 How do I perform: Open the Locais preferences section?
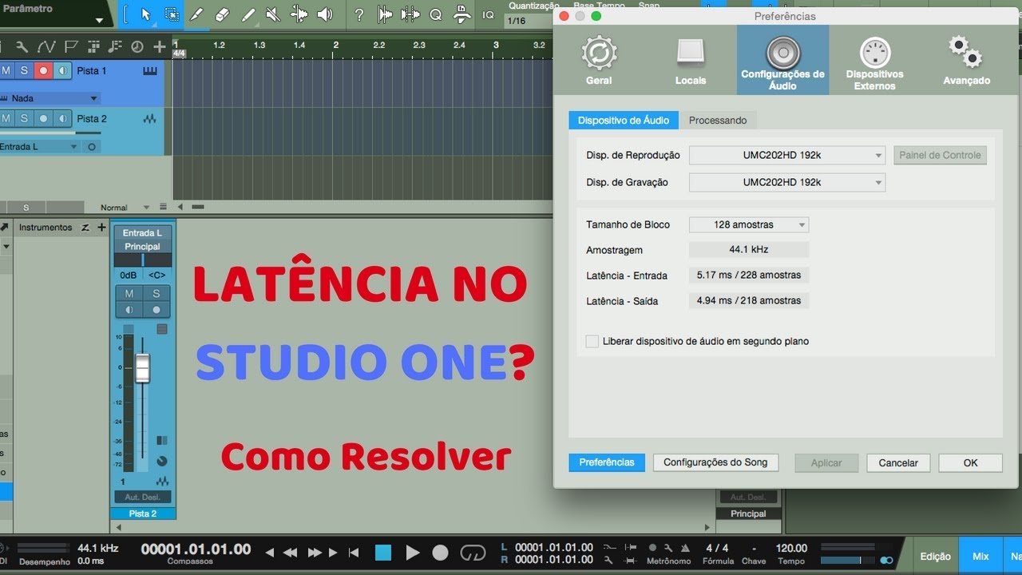click(x=691, y=60)
